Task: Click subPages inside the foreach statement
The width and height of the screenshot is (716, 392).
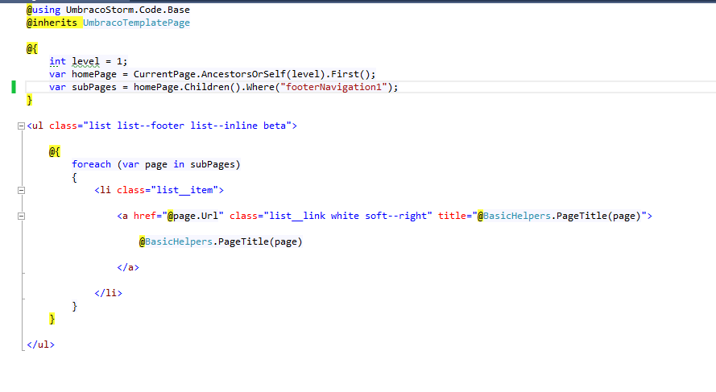Action: pos(213,164)
